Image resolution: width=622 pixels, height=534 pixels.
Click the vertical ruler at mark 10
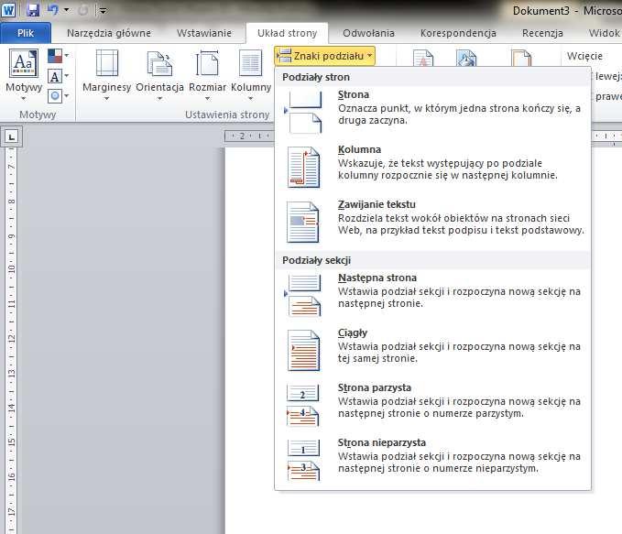12,268
